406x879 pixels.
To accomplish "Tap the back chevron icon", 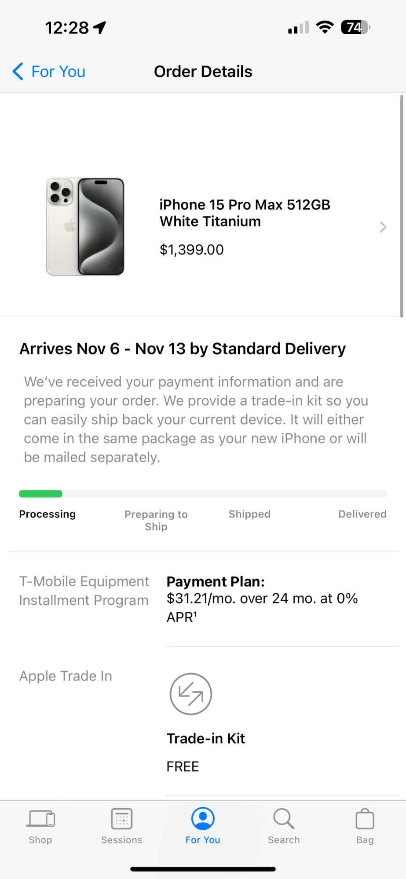I will click(x=18, y=71).
